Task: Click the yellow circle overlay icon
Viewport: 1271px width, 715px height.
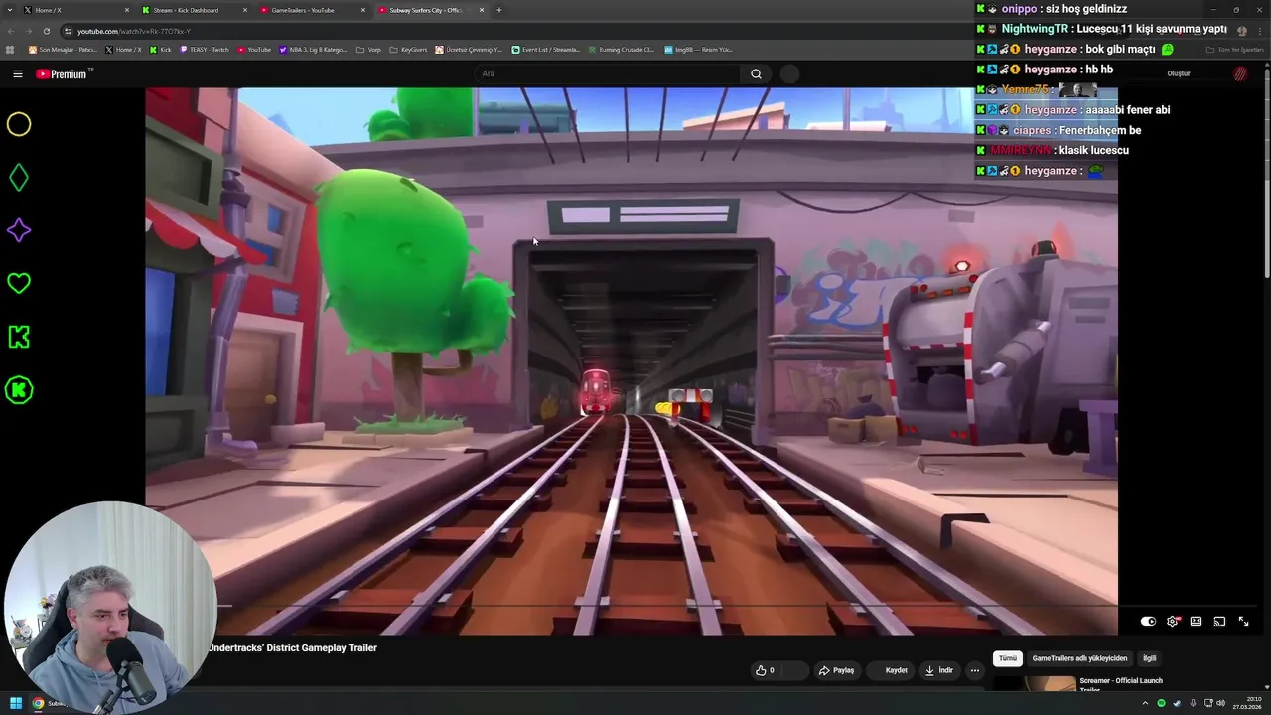Action: [x=19, y=124]
